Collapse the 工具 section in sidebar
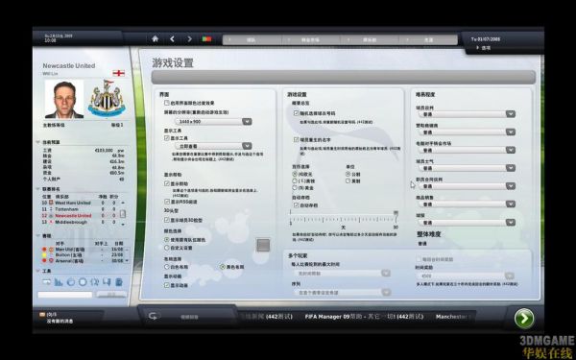This screenshot has height=360, width=576. pos(38,271)
